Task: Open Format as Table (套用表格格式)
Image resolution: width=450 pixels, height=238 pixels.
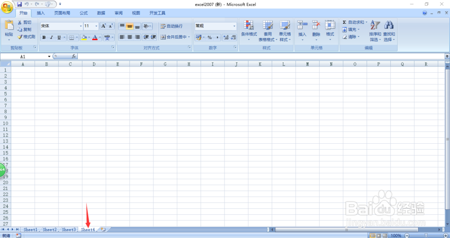Action: pos(268,31)
